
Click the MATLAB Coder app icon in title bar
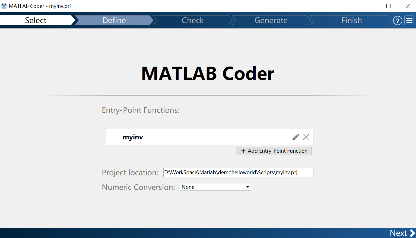click(4, 6)
